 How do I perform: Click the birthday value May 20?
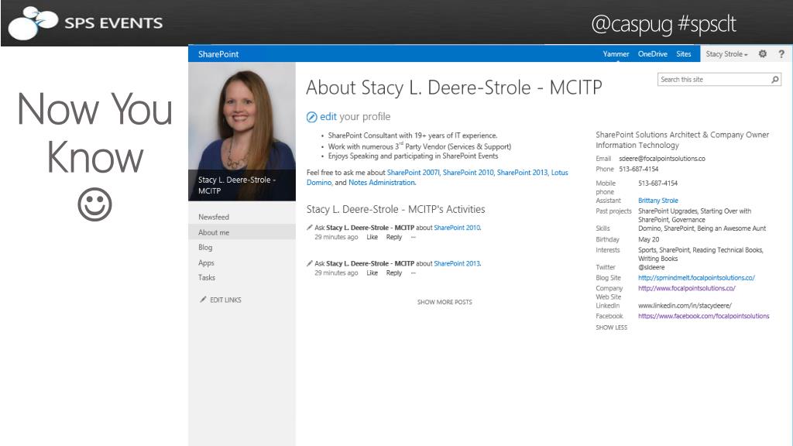tap(648, 240)
